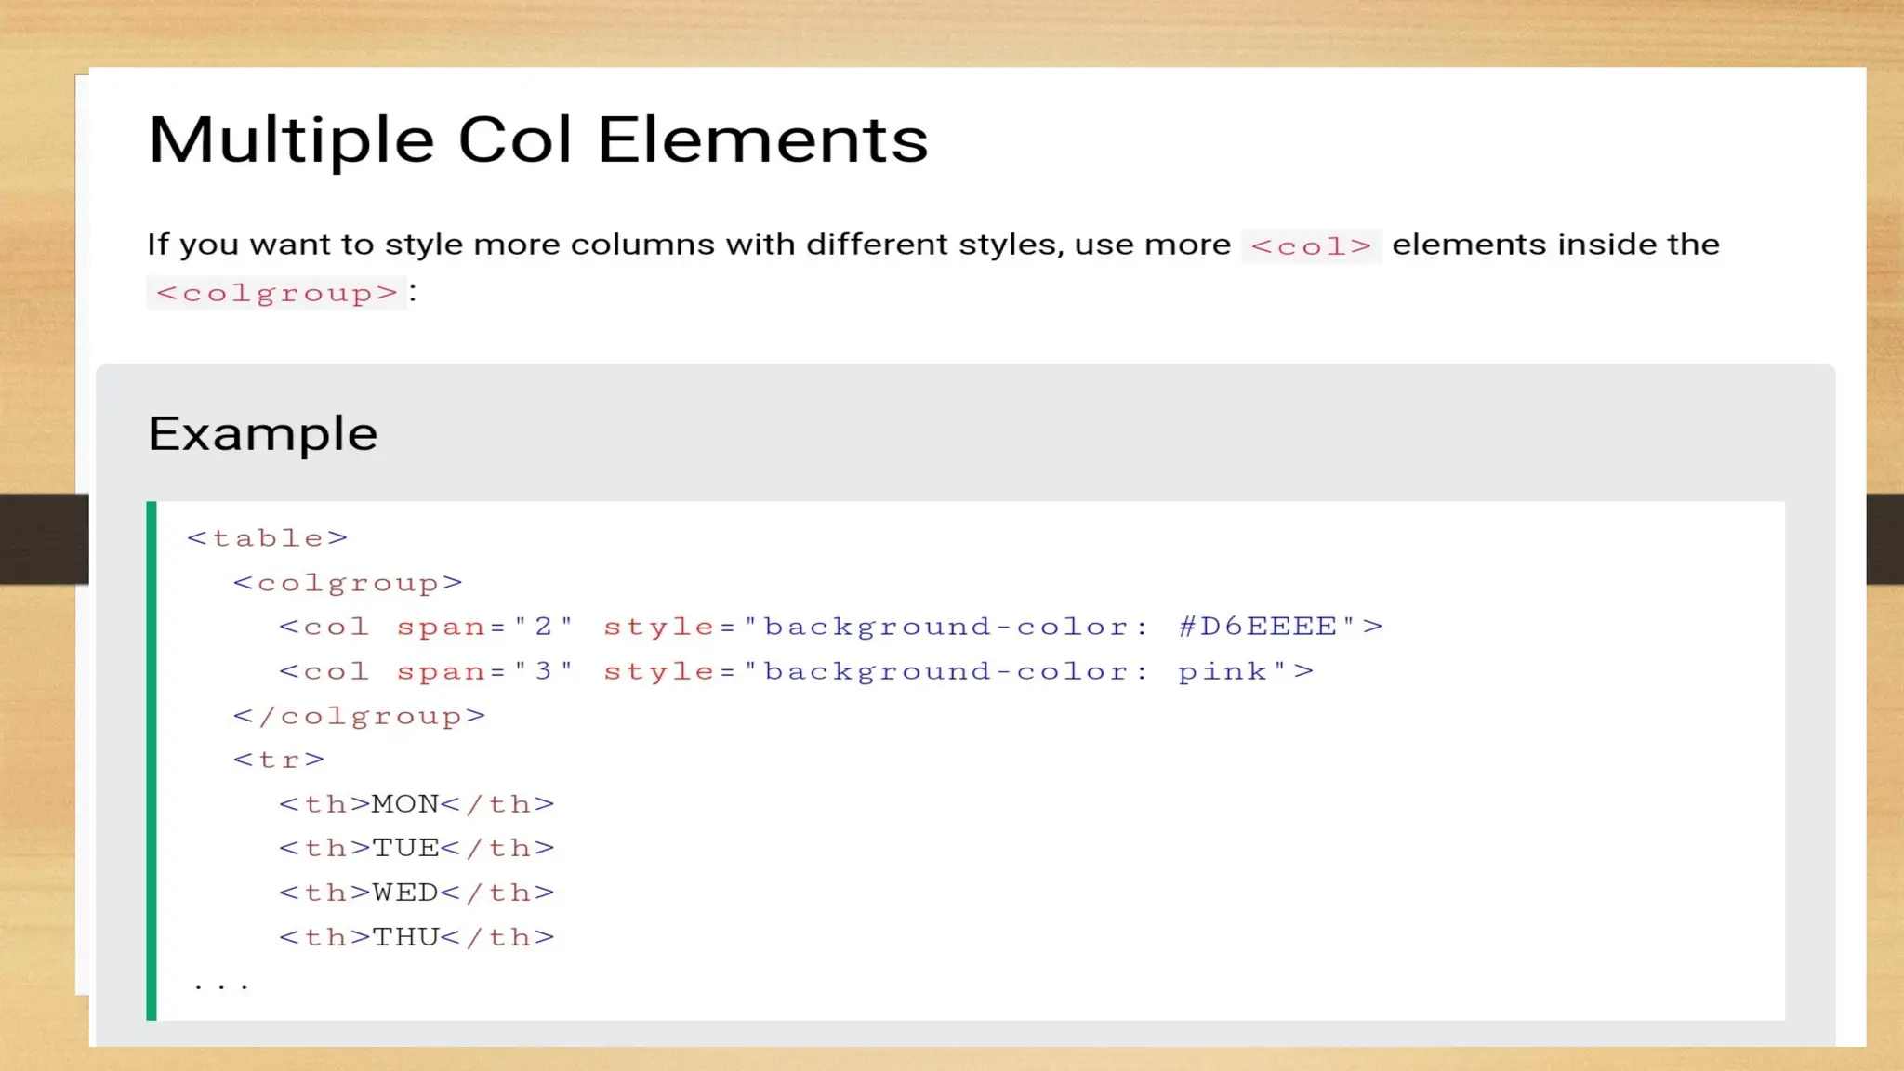Click the "Example" heading

(x=263, y=434)
